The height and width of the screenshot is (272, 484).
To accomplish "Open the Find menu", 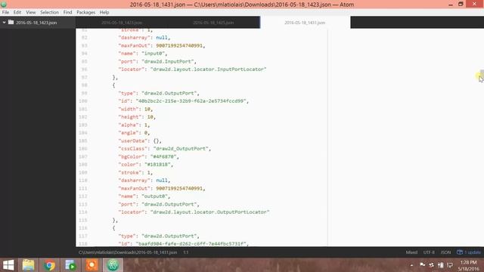I will [67, 12].
